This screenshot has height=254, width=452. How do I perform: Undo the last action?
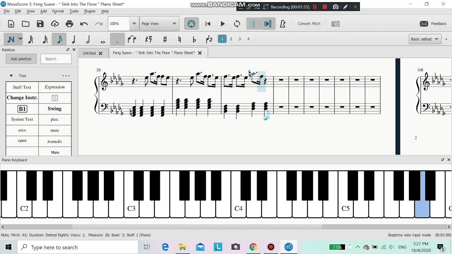tap(84, 24)
